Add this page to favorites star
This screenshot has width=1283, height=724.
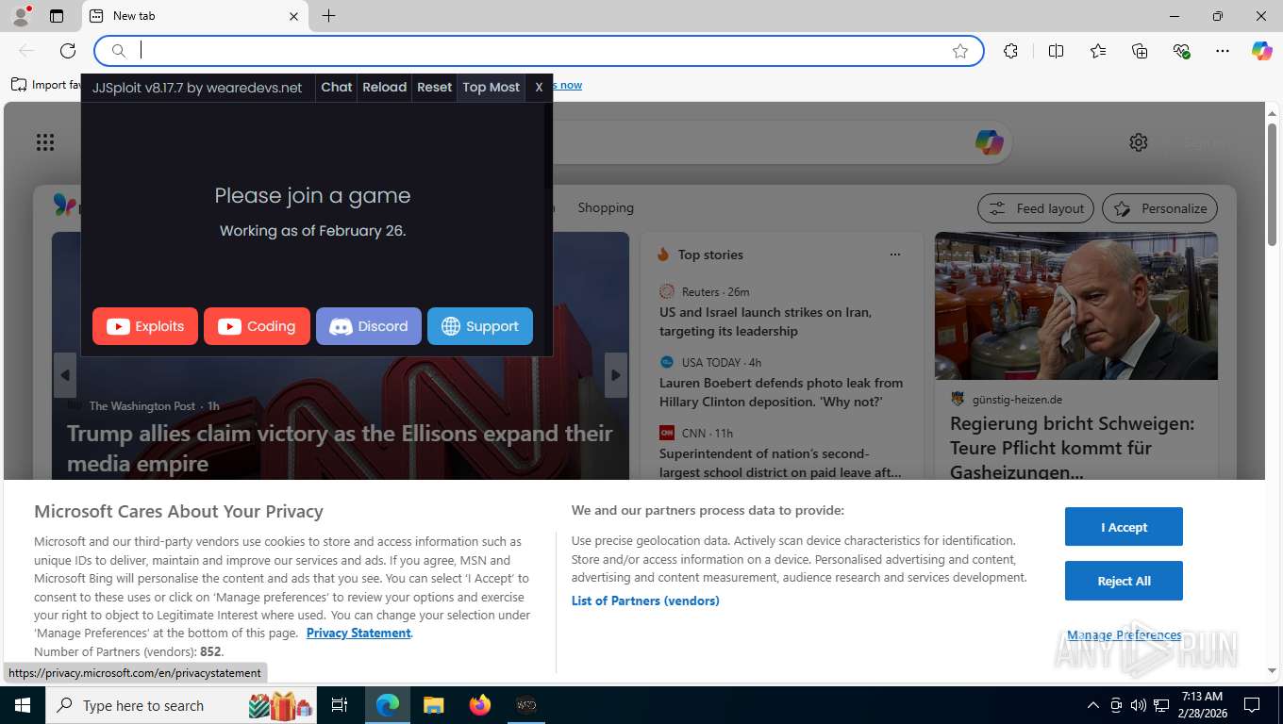click(x=960, y=51)
